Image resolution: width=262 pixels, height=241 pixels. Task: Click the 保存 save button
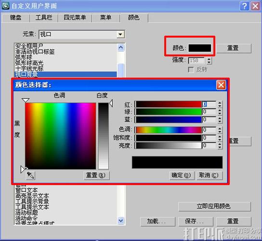(x=196, y=221)
